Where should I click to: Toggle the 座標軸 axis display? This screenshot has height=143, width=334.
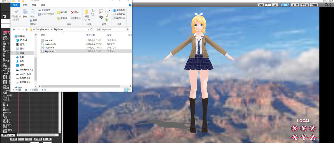pyautogui.click(x=314, y=5)
